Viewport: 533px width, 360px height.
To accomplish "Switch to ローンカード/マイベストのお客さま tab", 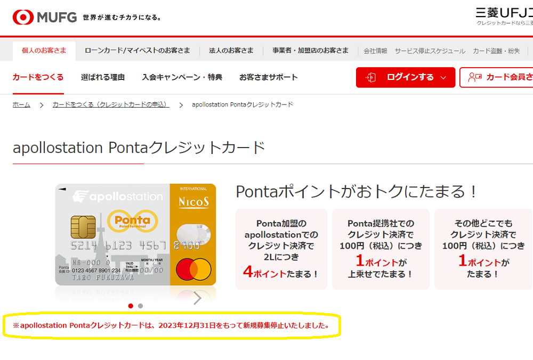I will pos(138,51).
